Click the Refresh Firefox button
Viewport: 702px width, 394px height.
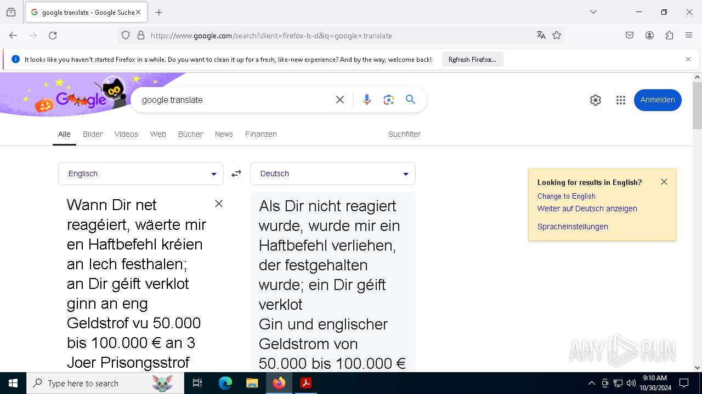point(472,59)
